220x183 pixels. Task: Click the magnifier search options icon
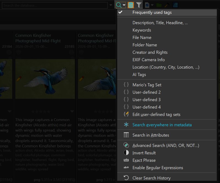click(119, 5)
